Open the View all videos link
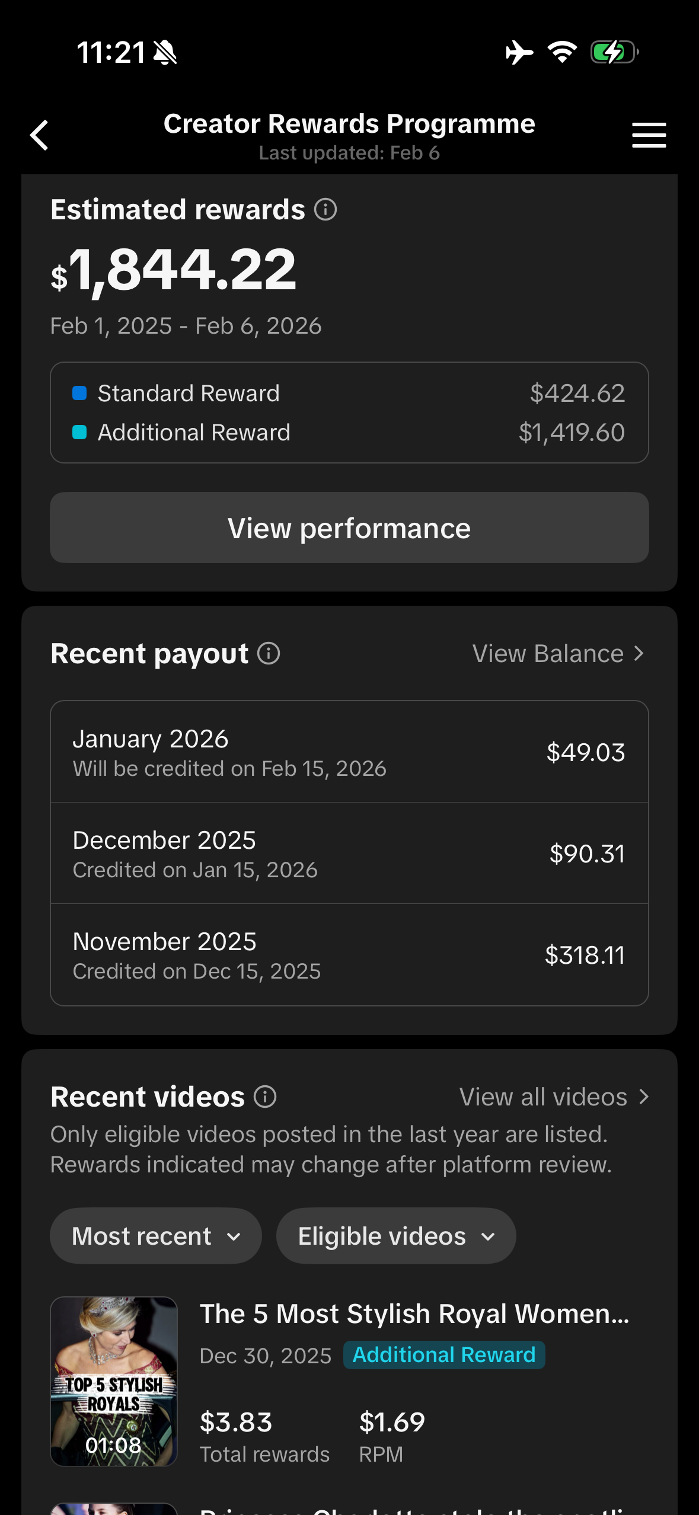 [554, 1097]
